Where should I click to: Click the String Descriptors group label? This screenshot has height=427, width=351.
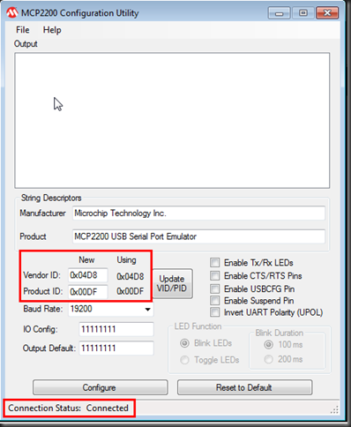tap(51, 198)
